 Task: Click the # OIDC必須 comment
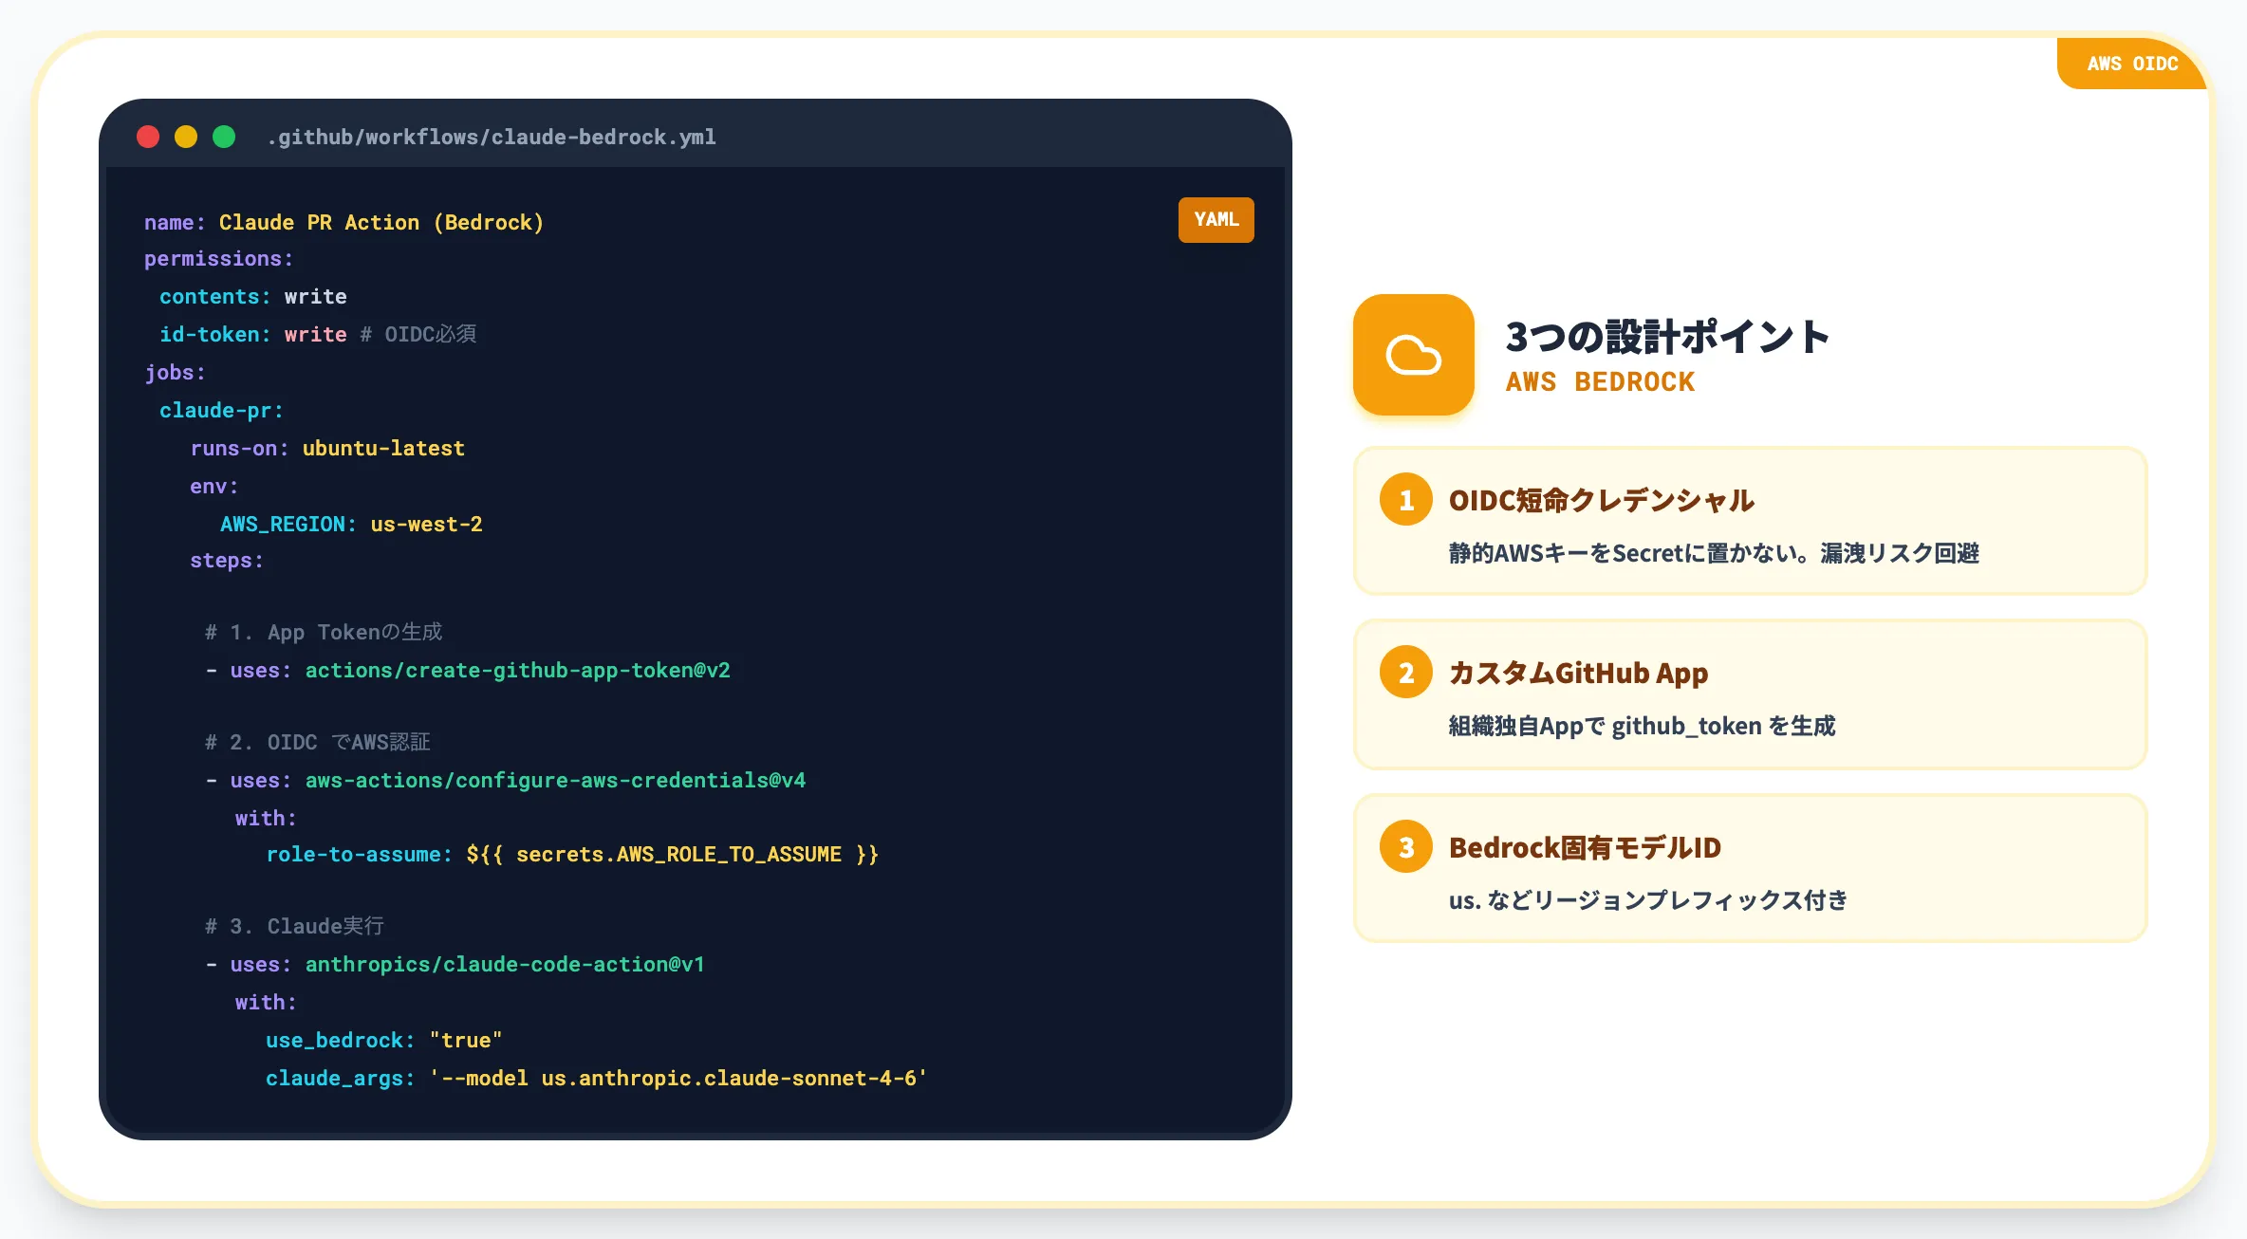pyautogui.click(x=418, y=334)
